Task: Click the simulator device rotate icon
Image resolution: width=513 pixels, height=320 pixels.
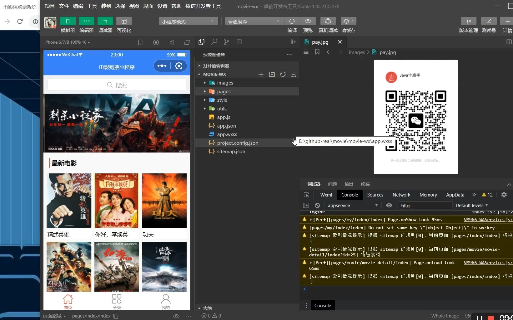Action: click(140, 42)
